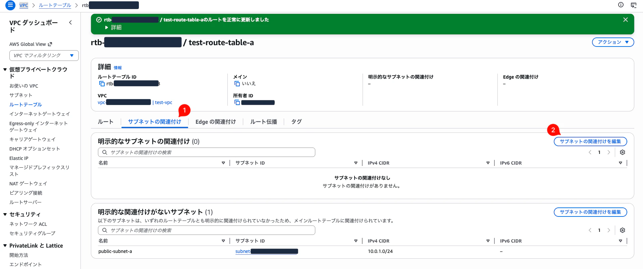Edit associations in 明示的な関連付けがないサブネット section

click(590, 212)
